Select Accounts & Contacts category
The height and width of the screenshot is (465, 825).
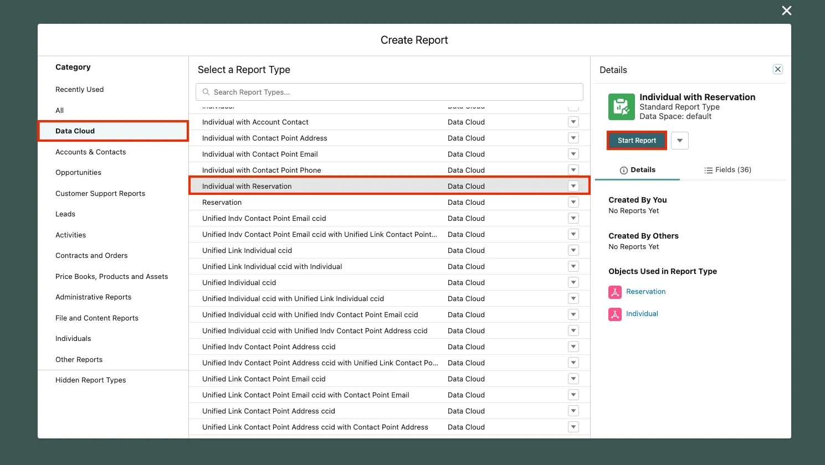click(90, 152)
